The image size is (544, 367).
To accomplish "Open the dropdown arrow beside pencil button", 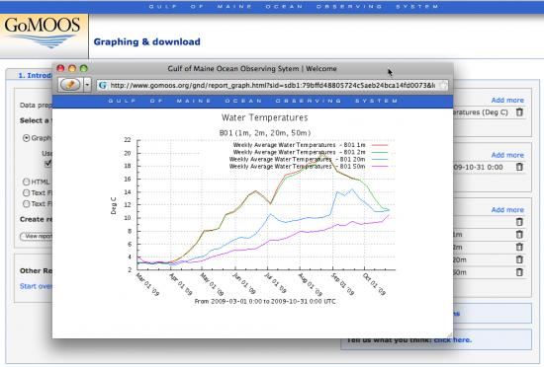I will tap(87, 85).
